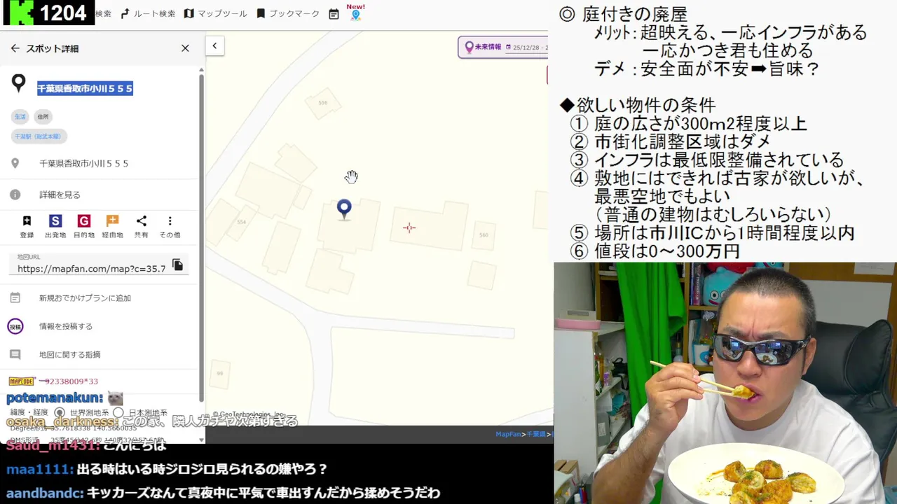The width and height of the screenshot is (897, 504).
Task: Open the 未来情報 date panel
Action: [483, 47]
